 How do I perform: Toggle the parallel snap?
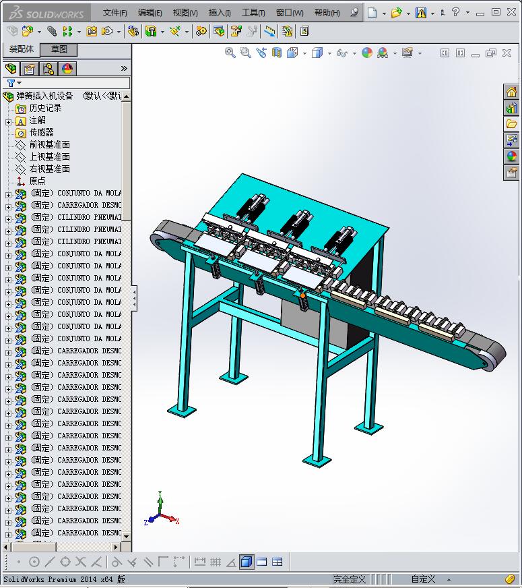(x=148, y=562)
